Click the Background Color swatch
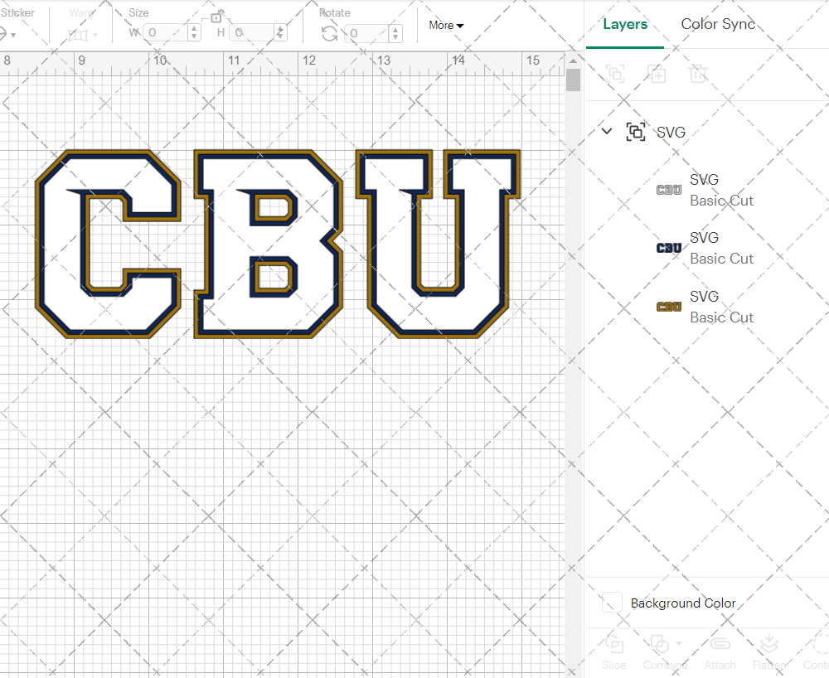 click(x=611, y=603)
